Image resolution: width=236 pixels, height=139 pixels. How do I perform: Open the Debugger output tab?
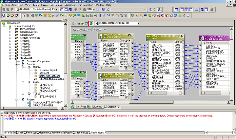pos(67,133)
